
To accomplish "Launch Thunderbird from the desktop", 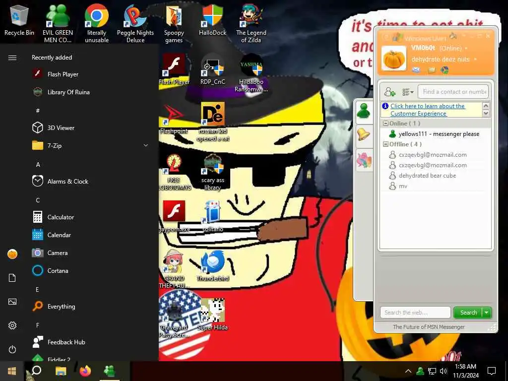I will click(x=212, y=266).
